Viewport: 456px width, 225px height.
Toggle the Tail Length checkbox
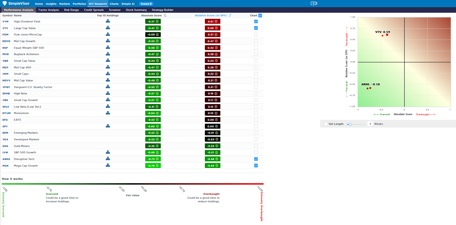click(x=326, y=124)
